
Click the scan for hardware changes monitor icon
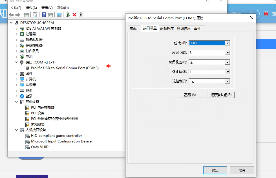(x=59, y=15)
